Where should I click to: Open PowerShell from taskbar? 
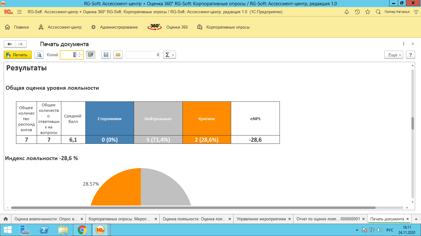pyautogui.click(x=44, y=230)
